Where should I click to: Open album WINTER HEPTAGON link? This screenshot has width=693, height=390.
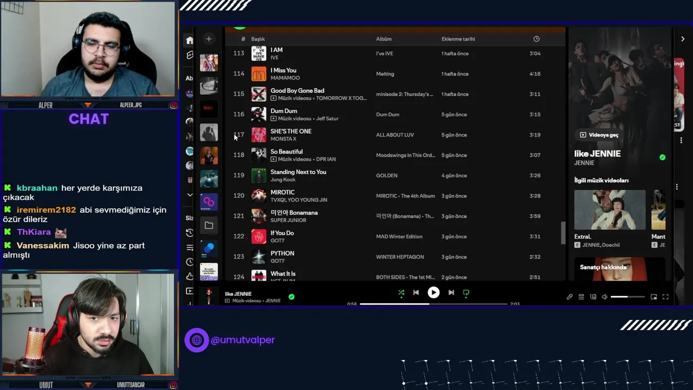point(400,257)
